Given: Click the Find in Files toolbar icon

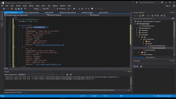Looking at the screenshot, I should click(x=74, y=9).
